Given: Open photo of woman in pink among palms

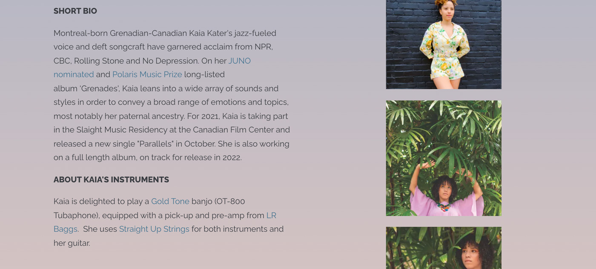Looking at the screenshot, I should tap(444, 158).
